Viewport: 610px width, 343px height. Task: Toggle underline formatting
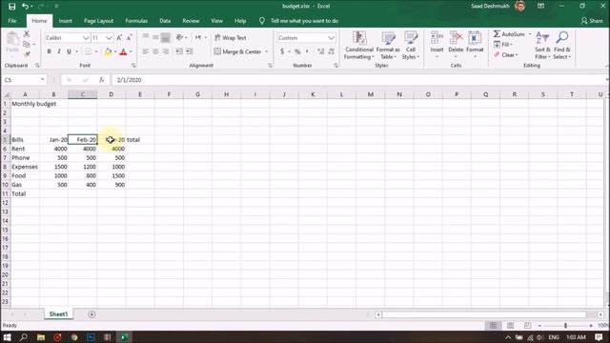pyautogui.click(x=69, y=51)
